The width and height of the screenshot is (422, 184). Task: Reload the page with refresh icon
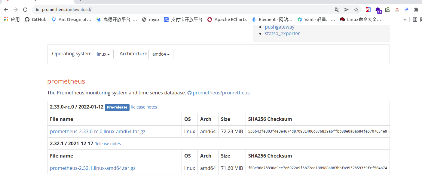tap(25, 10)
